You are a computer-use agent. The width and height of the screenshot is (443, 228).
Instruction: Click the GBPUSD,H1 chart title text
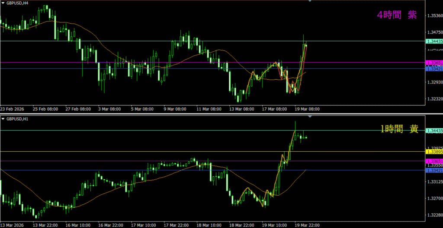click(x=19, y=119)
